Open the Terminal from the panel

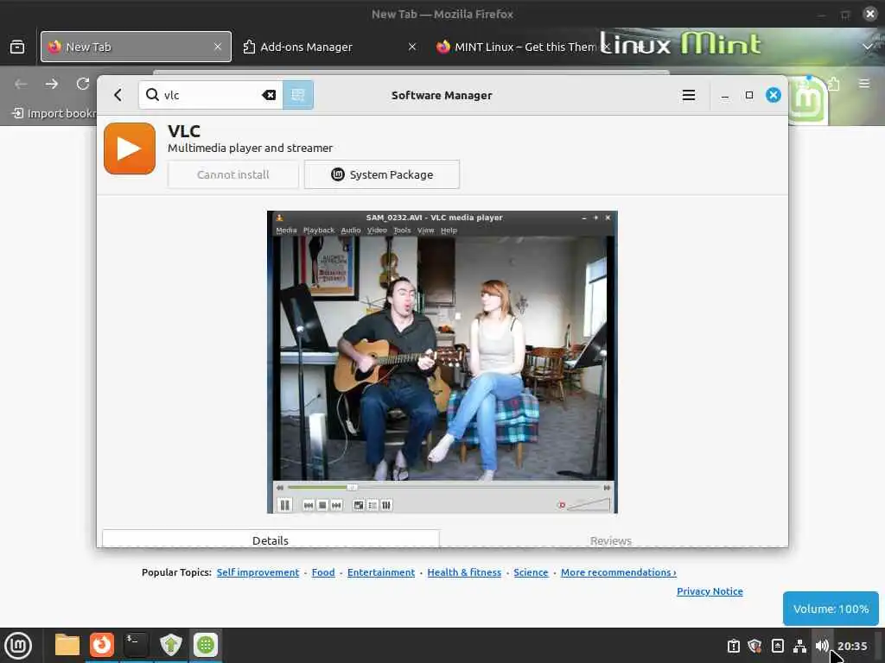[136, 645]
